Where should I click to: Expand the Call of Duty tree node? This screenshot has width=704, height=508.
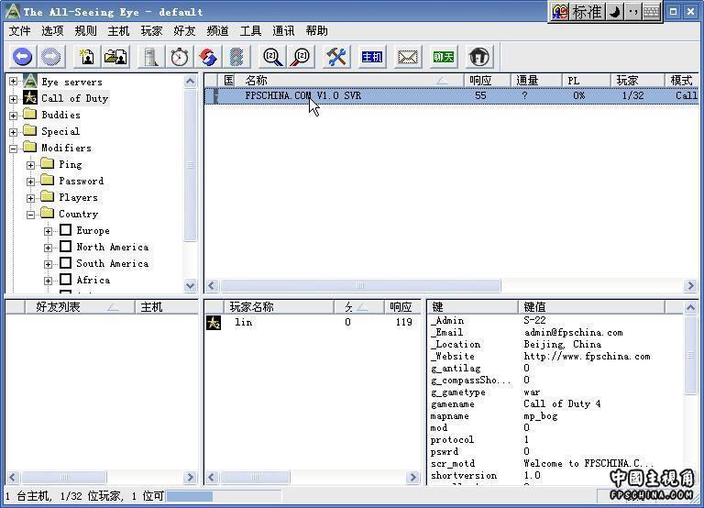(x=14, y=99)
